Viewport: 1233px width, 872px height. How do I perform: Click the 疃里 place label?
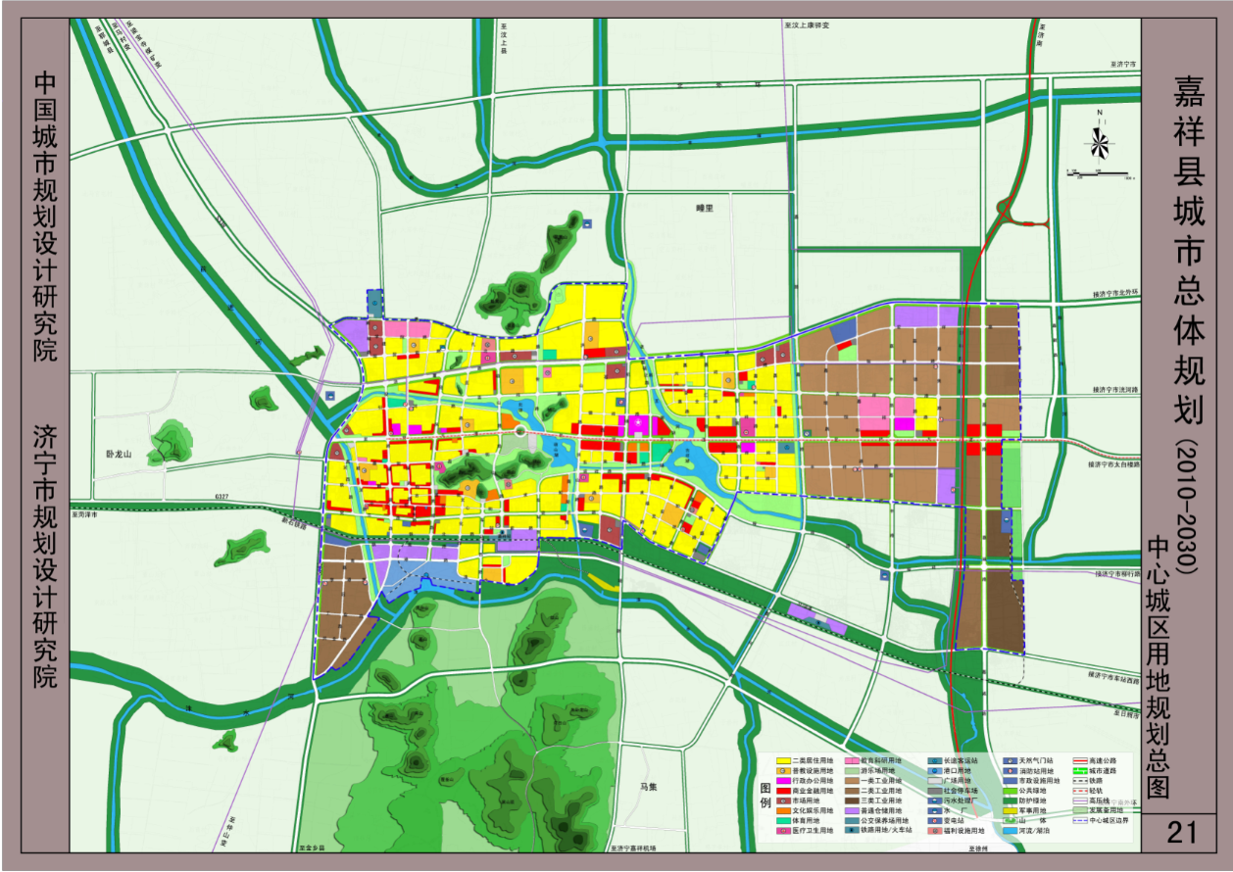click(703, 208)
